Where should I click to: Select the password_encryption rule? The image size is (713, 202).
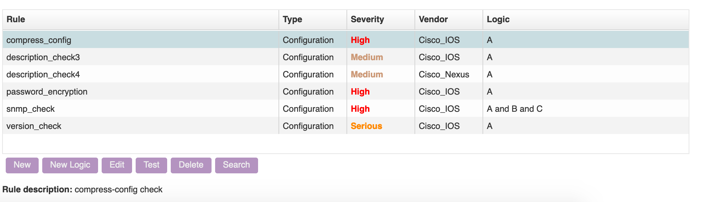[47, 92]
